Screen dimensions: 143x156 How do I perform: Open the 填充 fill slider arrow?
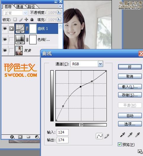coord(59,19)
